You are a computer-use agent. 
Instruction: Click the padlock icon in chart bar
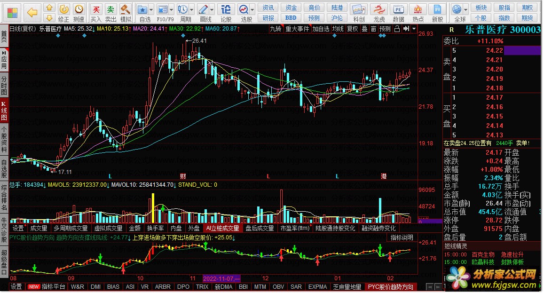click(x=397, y=29)
